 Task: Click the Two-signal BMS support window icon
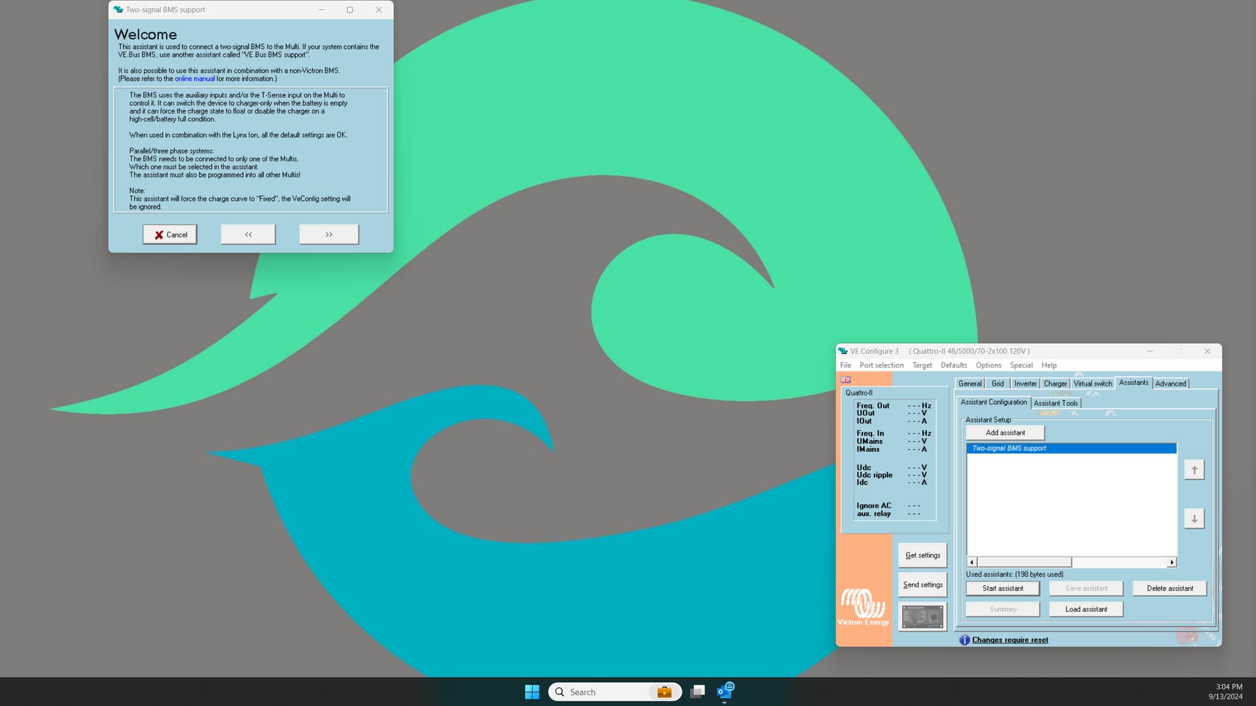(x=118, y=10)
